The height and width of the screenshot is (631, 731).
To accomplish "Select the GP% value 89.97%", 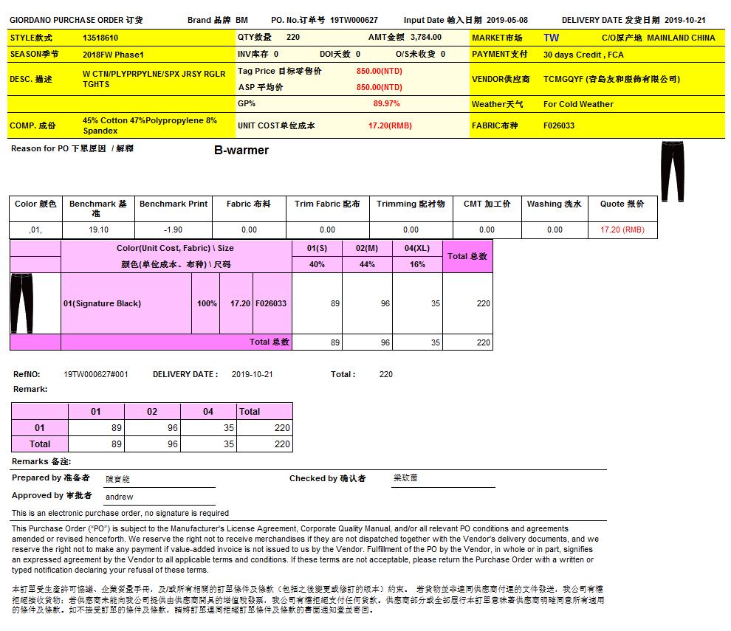I will [386, 104].
